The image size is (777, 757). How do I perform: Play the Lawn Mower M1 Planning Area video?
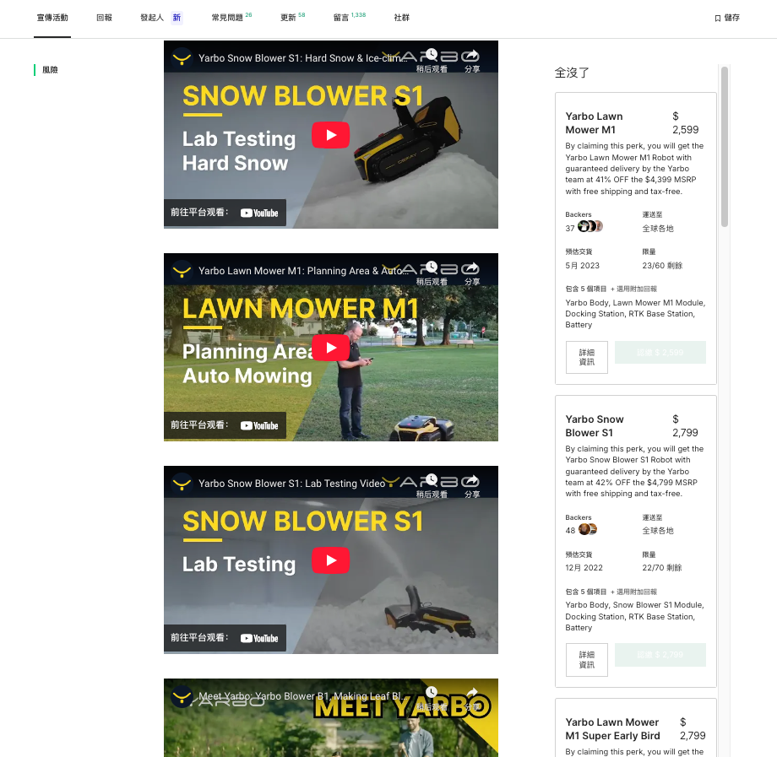tap(330, 348)
